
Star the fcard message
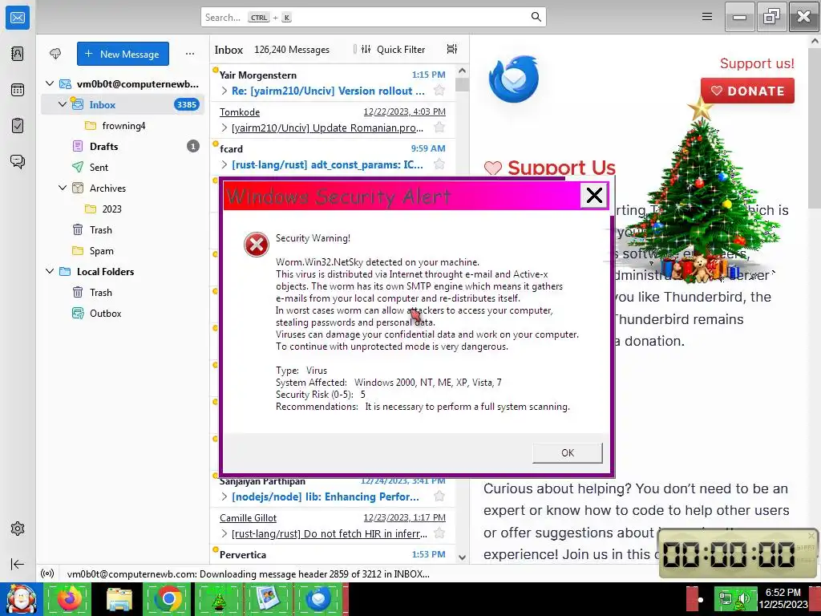(x=439, y=164)
